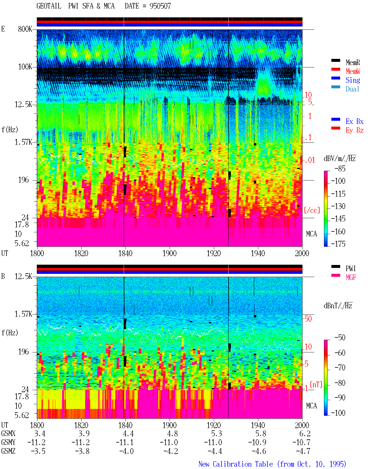Screen dimensions: 377x469
Task: Select the "GSMX" row label
Action: click(x=8, y=433)
